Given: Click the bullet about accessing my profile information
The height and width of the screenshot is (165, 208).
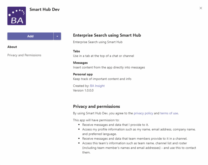Looking at the screenshot, I should tap(139, 132).
